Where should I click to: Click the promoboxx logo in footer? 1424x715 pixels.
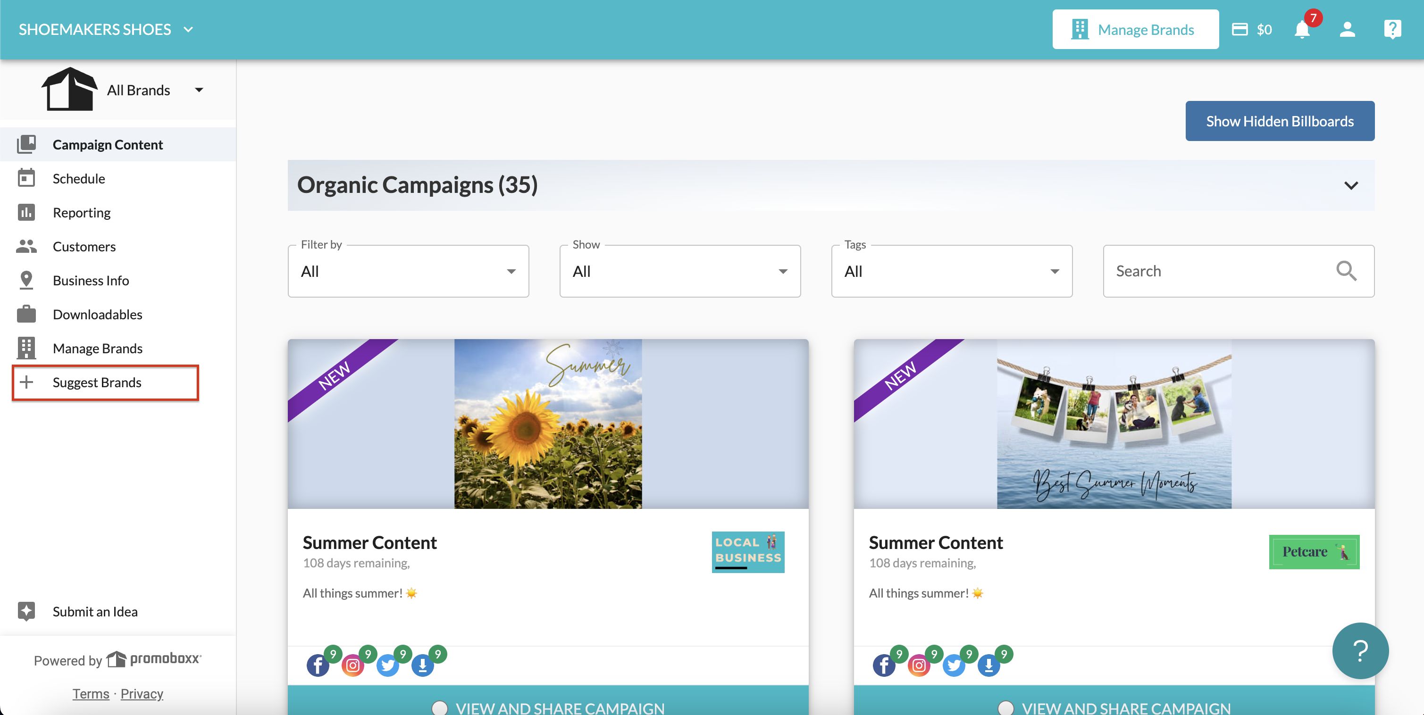[154, 659]
